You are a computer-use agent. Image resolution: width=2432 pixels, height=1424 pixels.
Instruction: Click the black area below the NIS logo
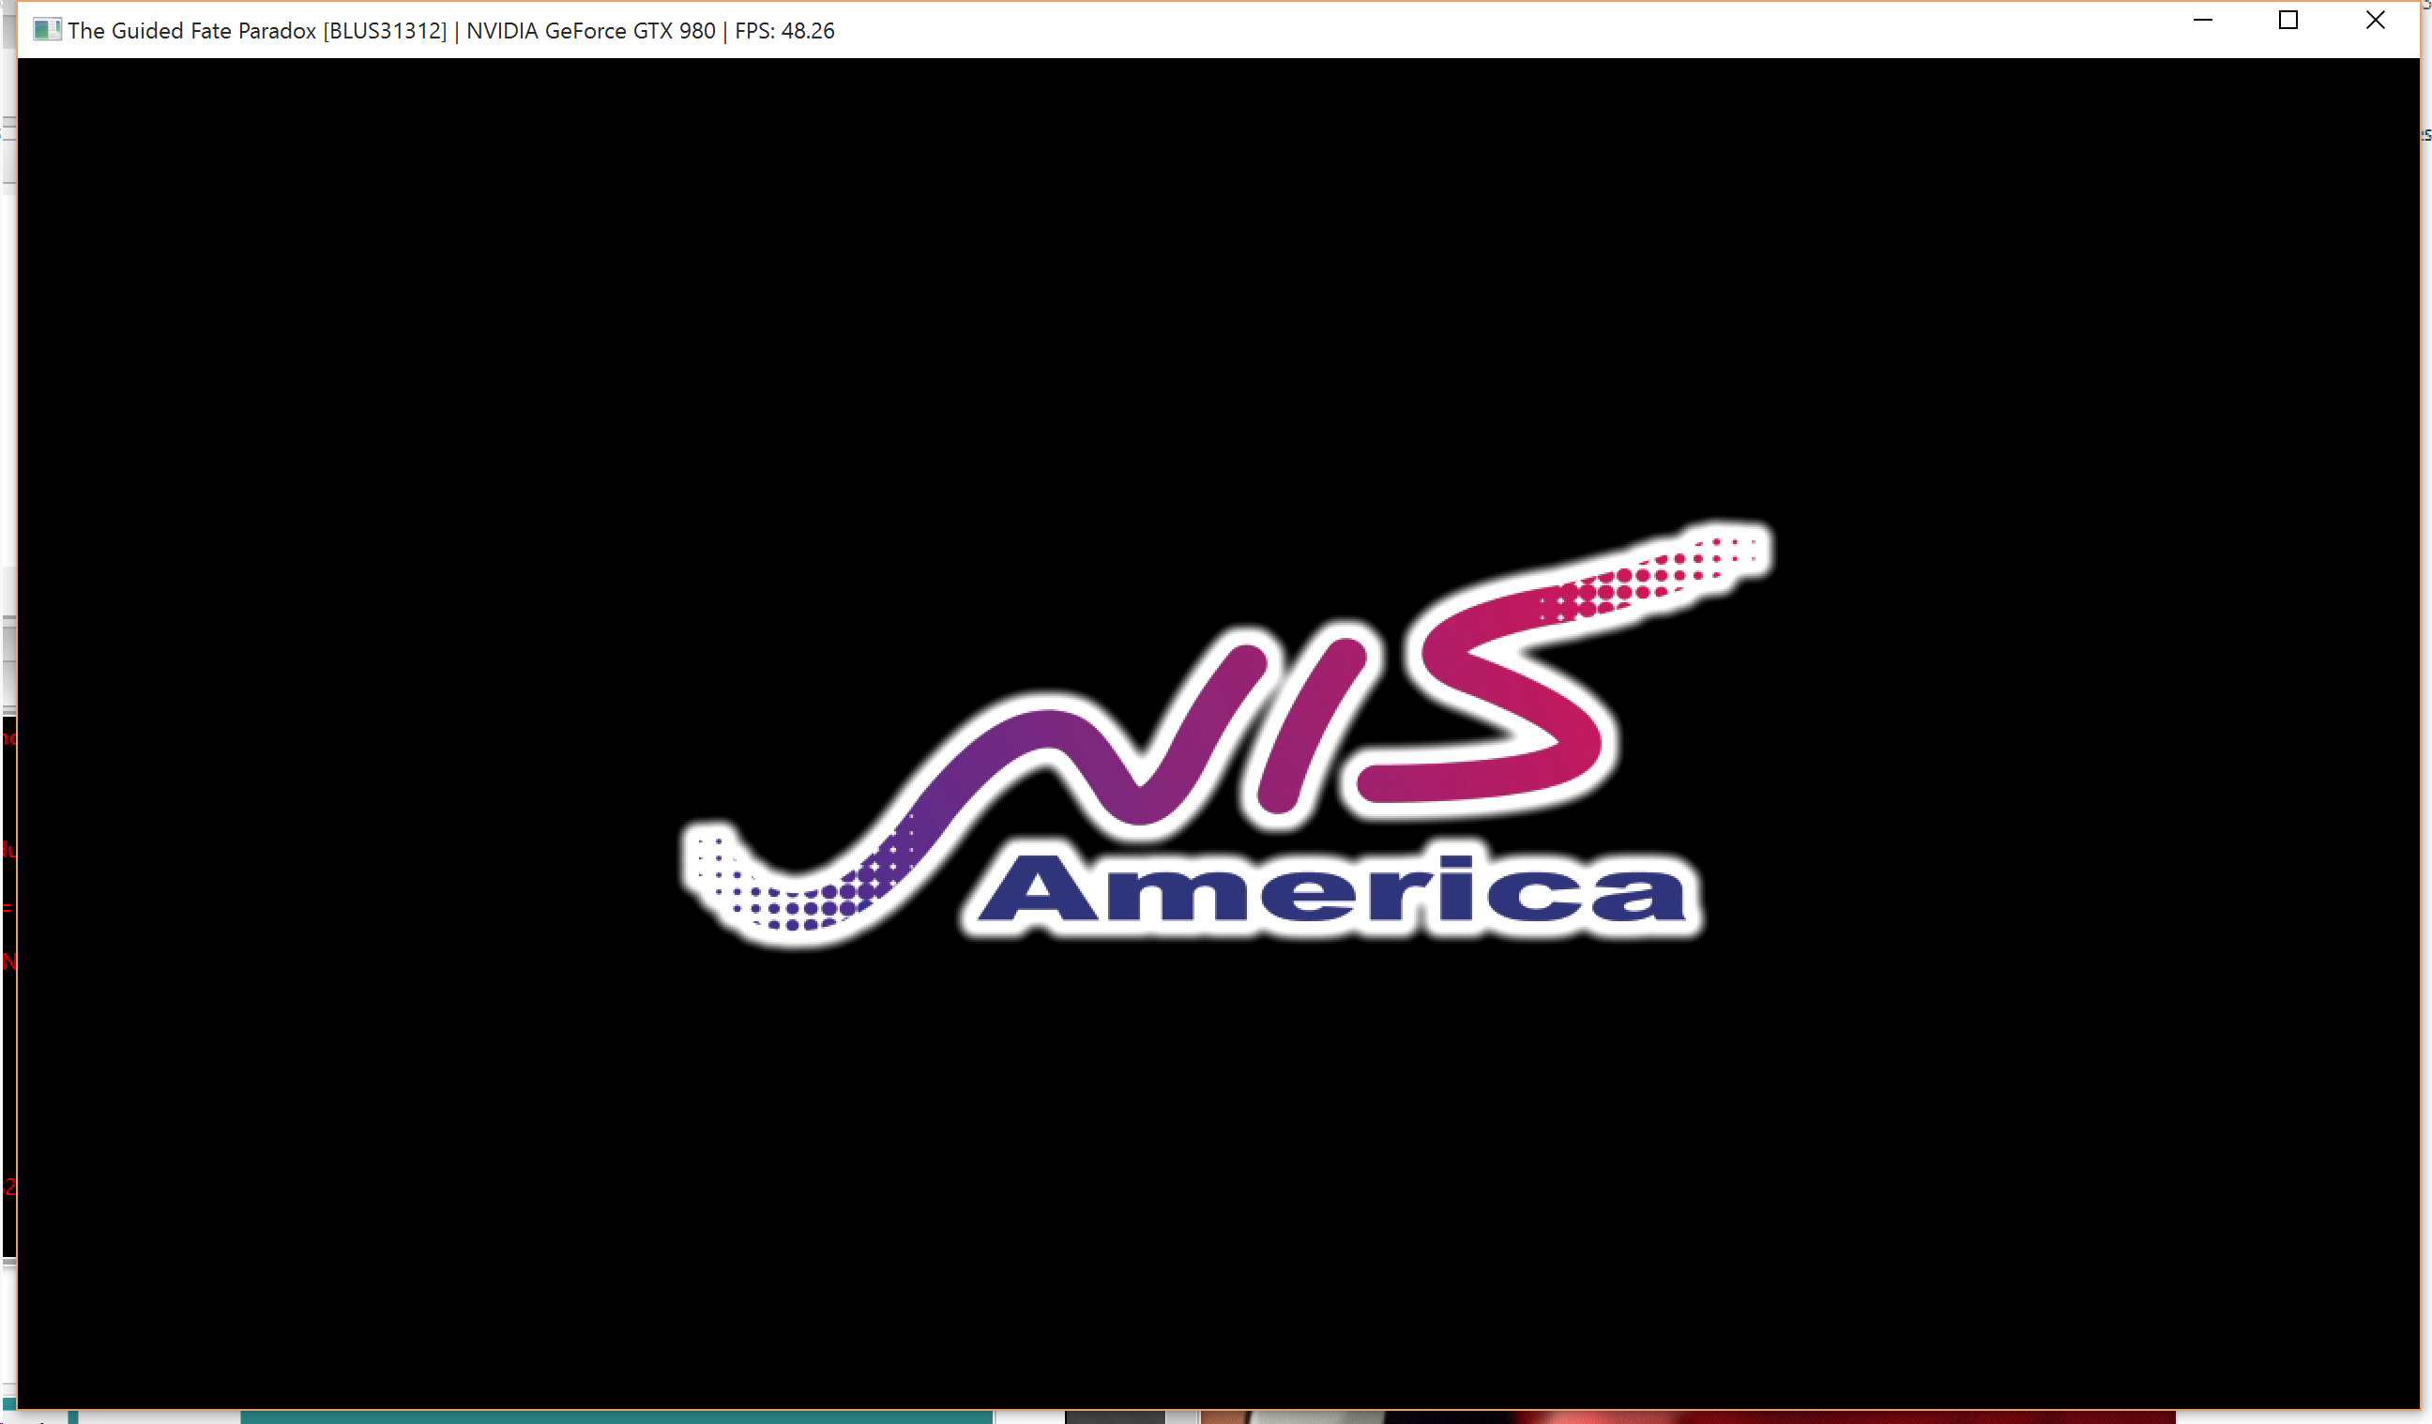(x=1216, y=1158)
